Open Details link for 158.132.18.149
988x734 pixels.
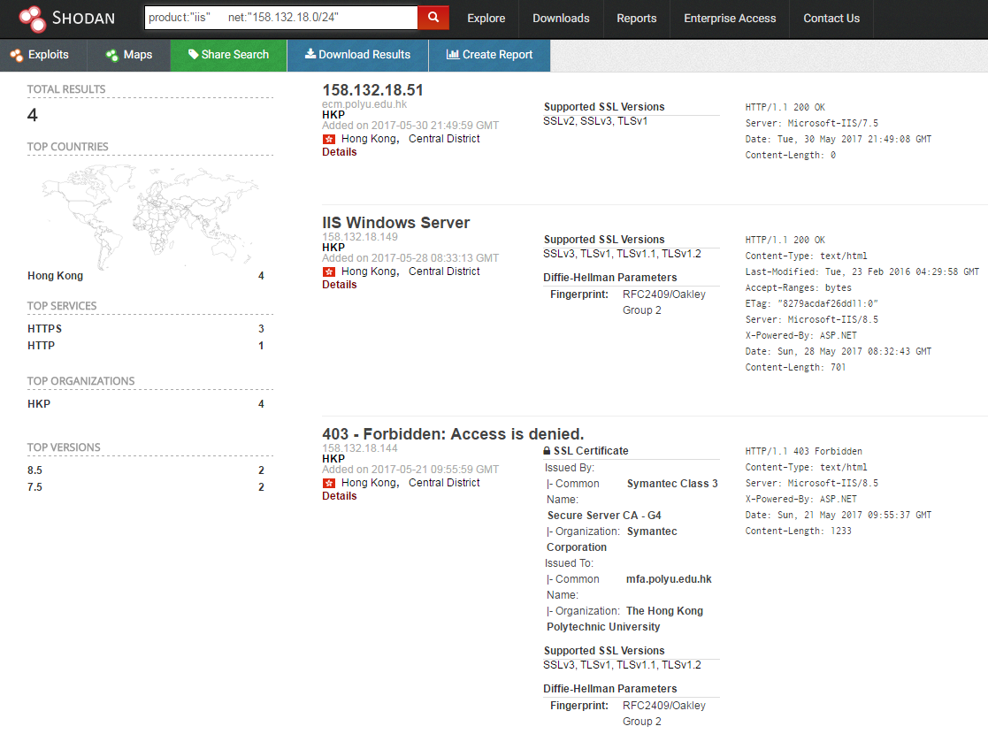(339, 285)
